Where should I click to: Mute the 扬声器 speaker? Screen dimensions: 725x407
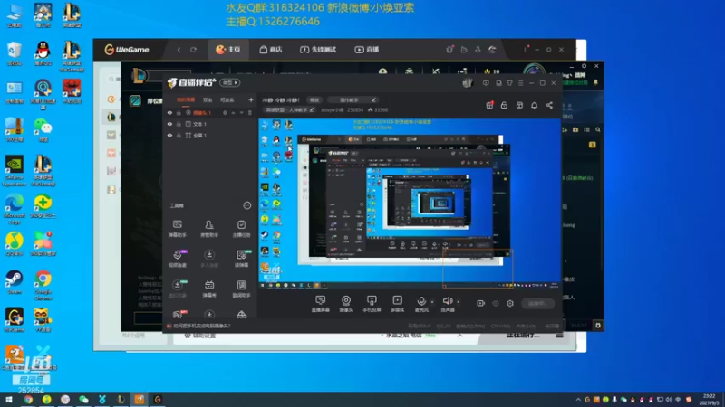click(448, 304)
